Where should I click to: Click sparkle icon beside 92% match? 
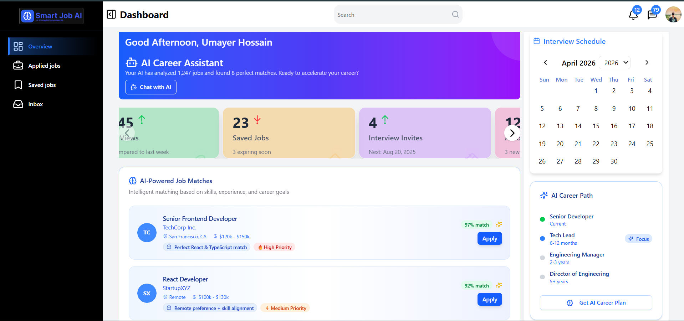click(499, 285)
